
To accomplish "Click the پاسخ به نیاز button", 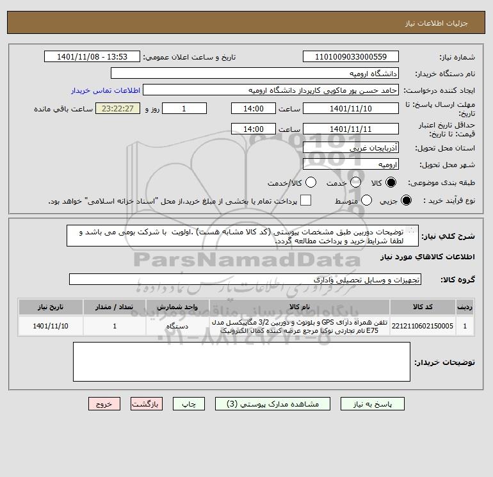I will [372, 404].
